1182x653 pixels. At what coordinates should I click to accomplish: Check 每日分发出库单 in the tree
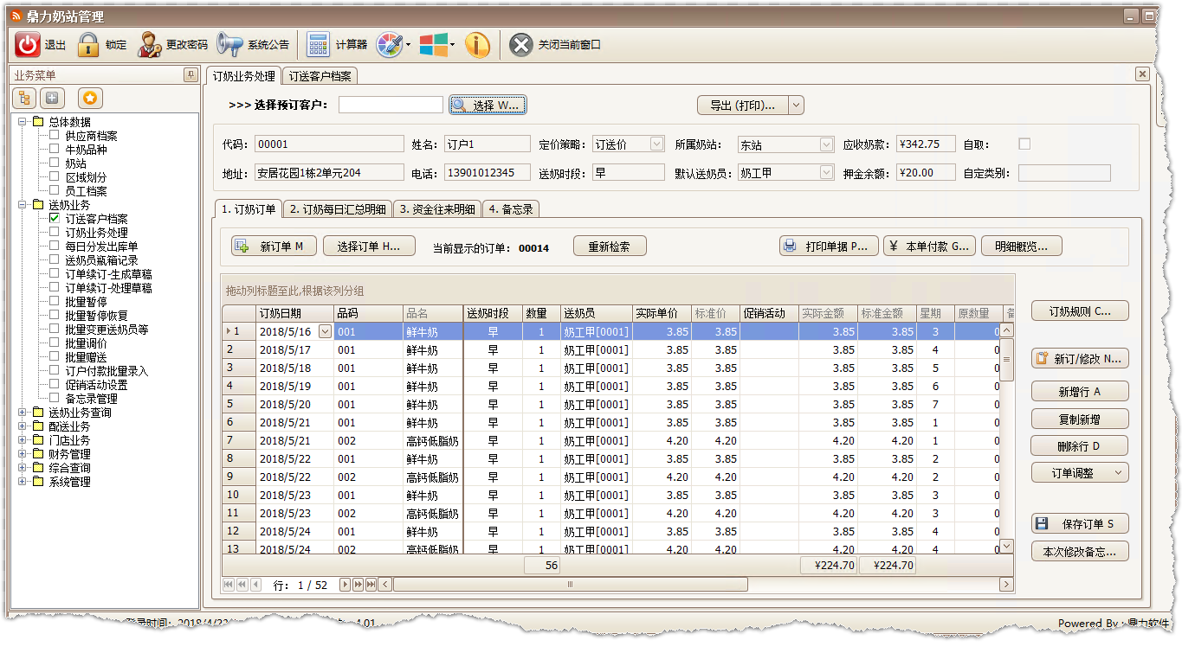pos(55,246)
